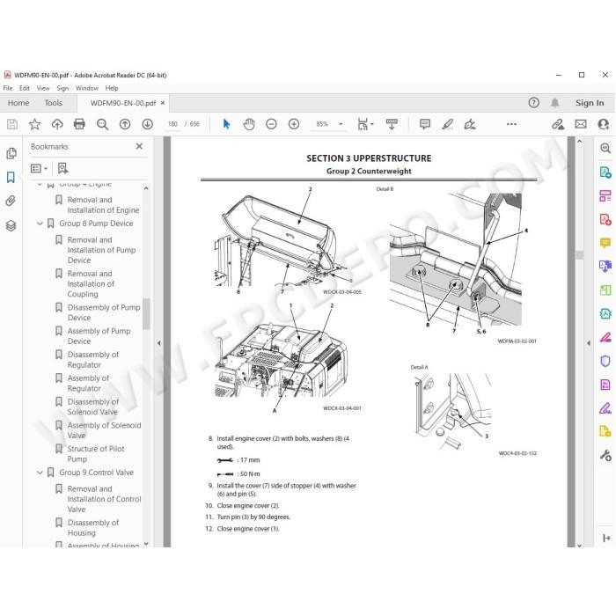
Task: Click the Sign In button
Action: pyautogui.click(x=590, y=103)
